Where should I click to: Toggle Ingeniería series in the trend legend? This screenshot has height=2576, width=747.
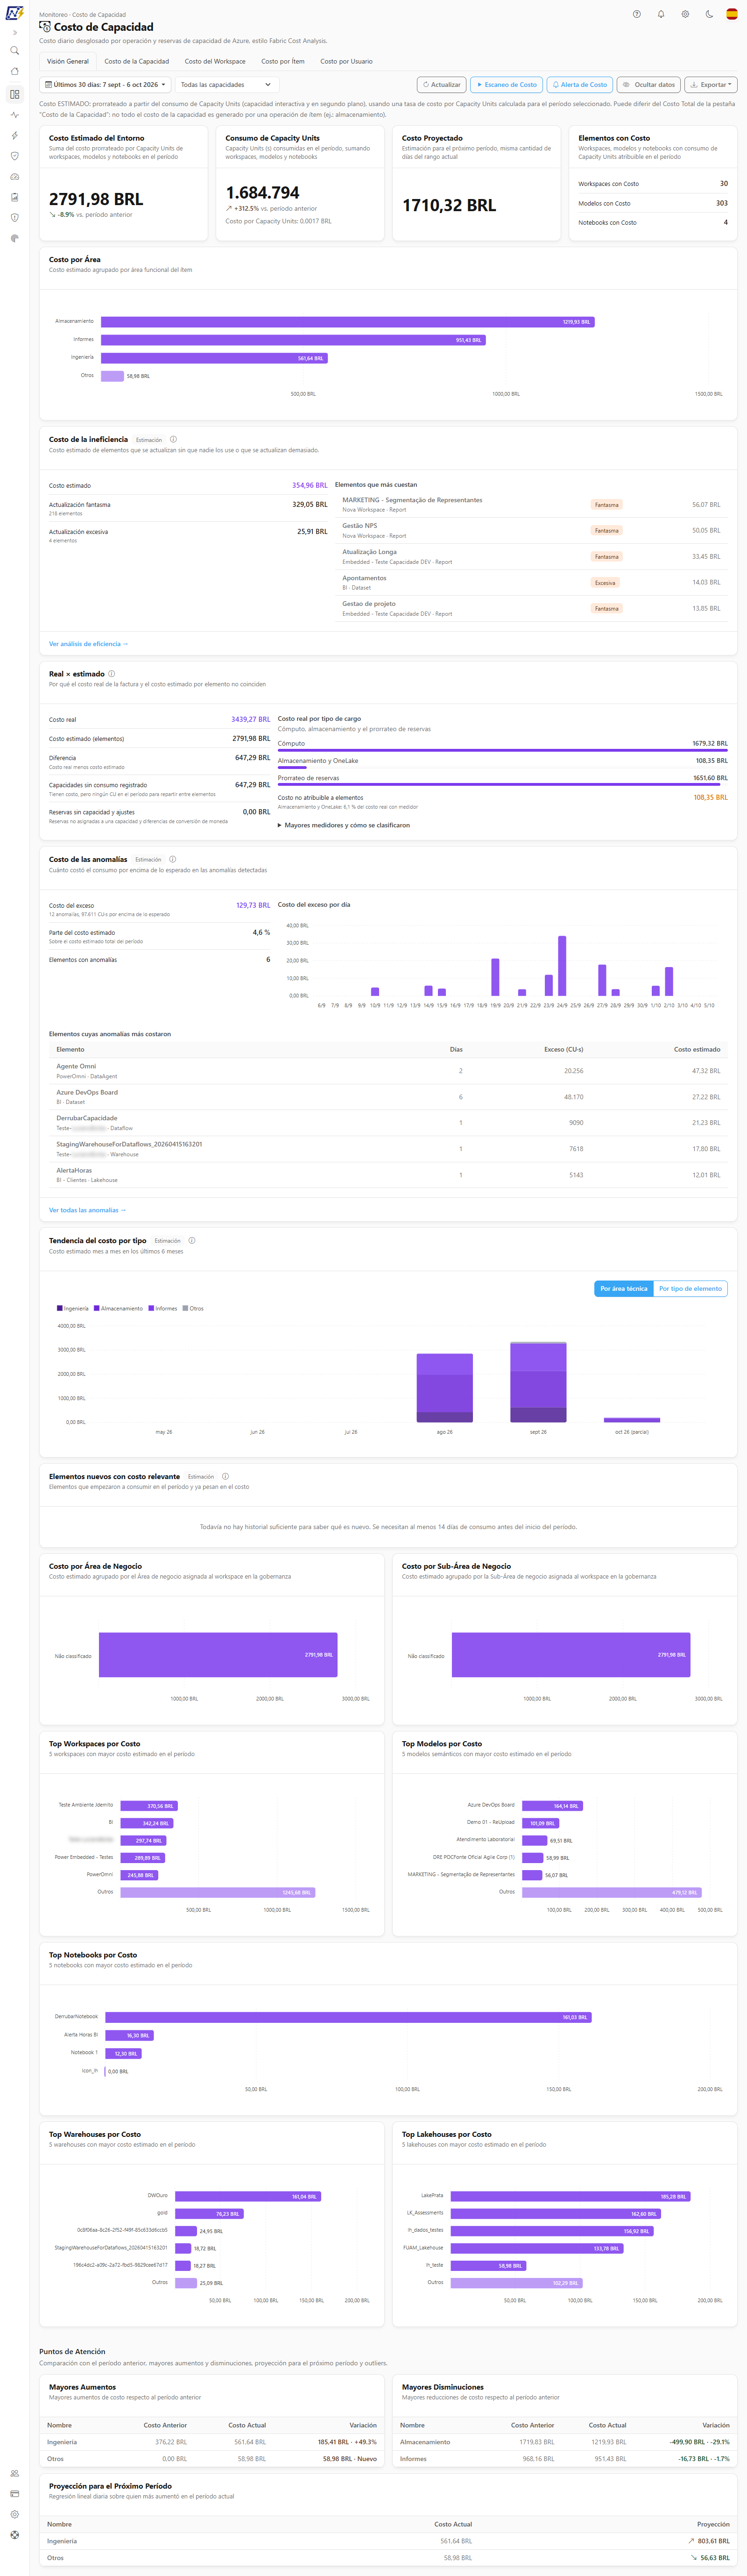point(73,1308)
